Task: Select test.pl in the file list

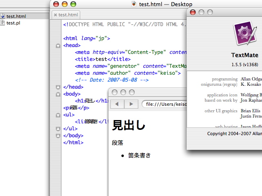Action: click(13, 23)
